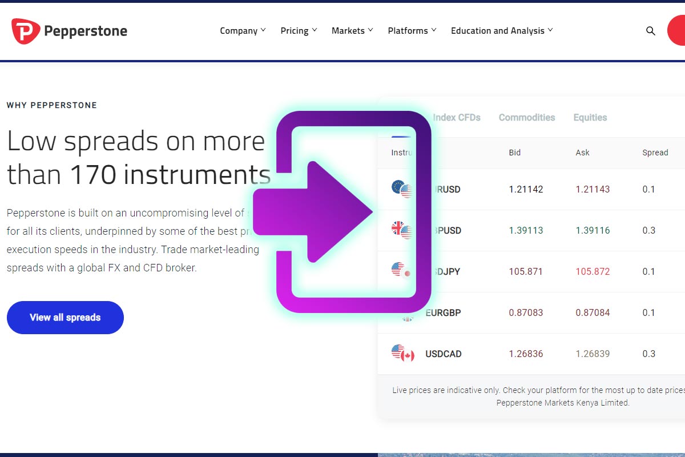Expand the Platforms menu
Image resolution: width=685 pixels, height=457 pixels.
coord(412,31)
